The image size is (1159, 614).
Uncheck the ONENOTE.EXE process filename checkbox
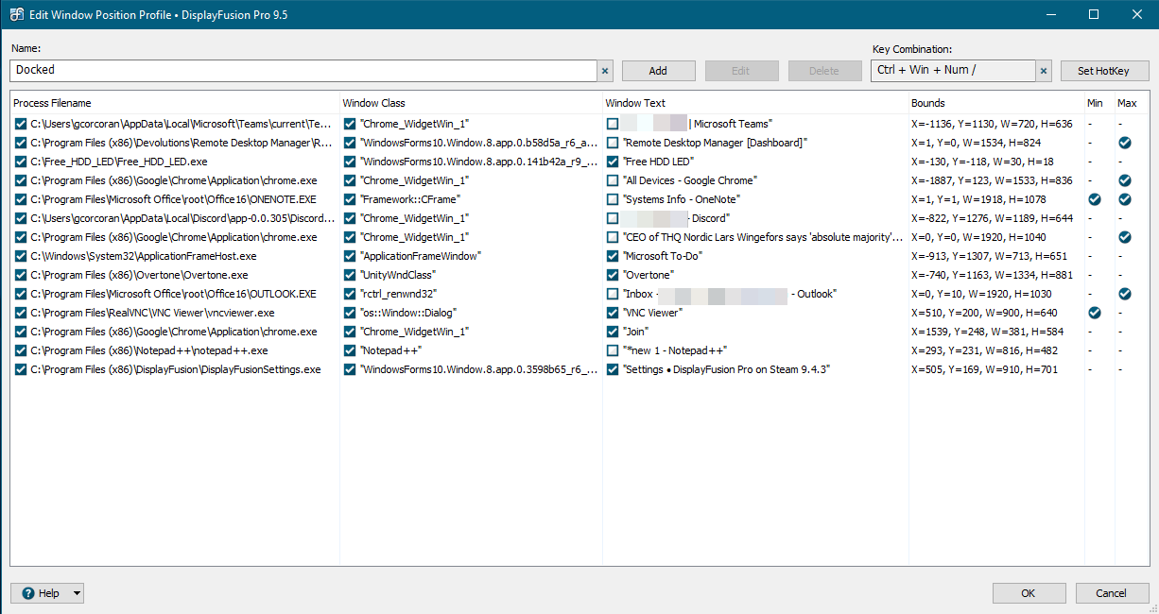coord(21,199)
